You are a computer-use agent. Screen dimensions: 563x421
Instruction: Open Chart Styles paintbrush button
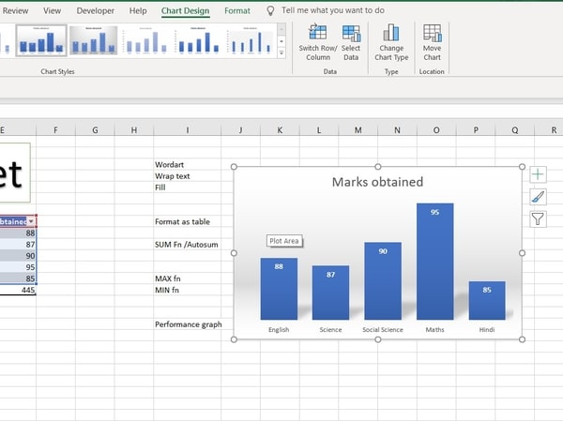pyautogui.click(x=538, y=197)
